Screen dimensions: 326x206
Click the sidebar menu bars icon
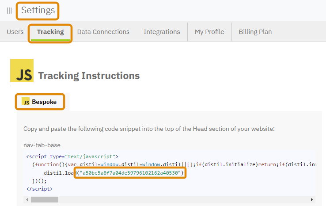[9, 11]
